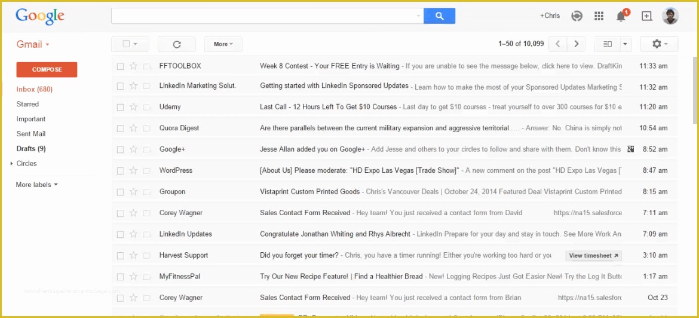Screen dimensions: 699x318
Task: Expand the Circles label
Action: (x=11, y=164)
